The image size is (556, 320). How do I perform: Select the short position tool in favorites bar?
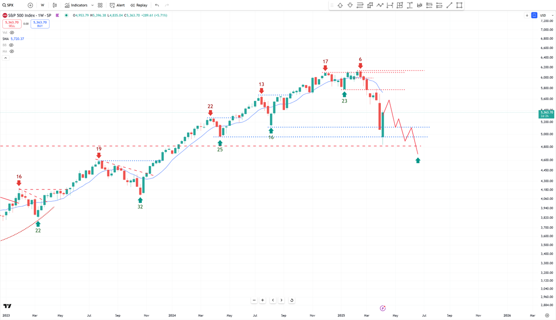(440, 6)
